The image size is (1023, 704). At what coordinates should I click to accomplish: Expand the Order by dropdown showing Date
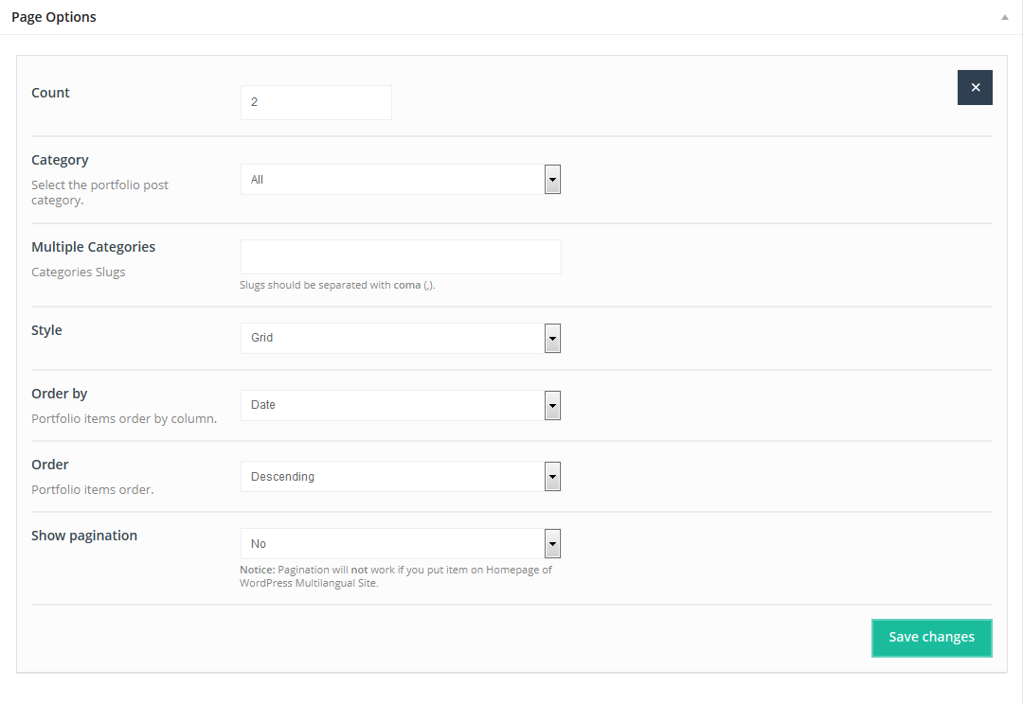tap(392, 405)
